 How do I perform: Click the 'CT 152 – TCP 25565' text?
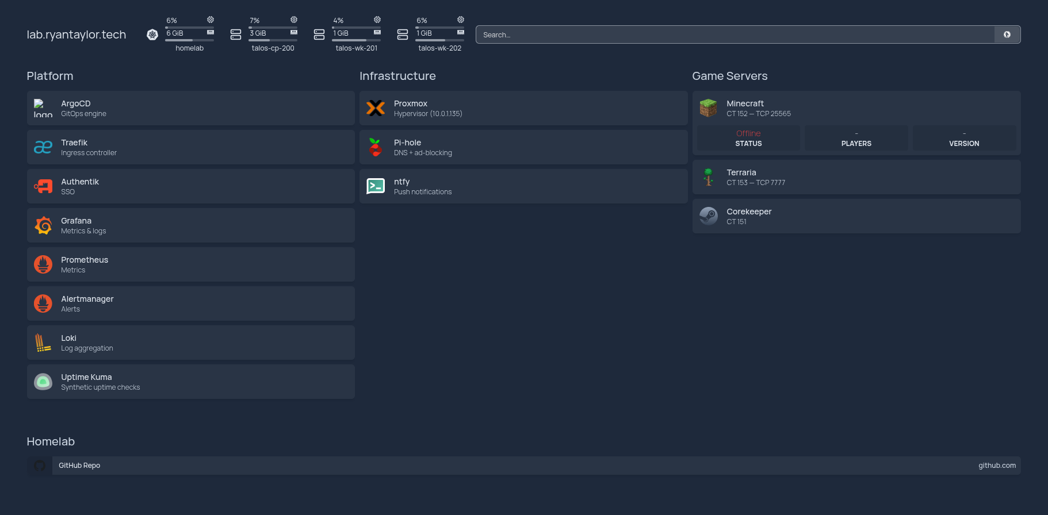pyautogui.click(x=759, y=114)
